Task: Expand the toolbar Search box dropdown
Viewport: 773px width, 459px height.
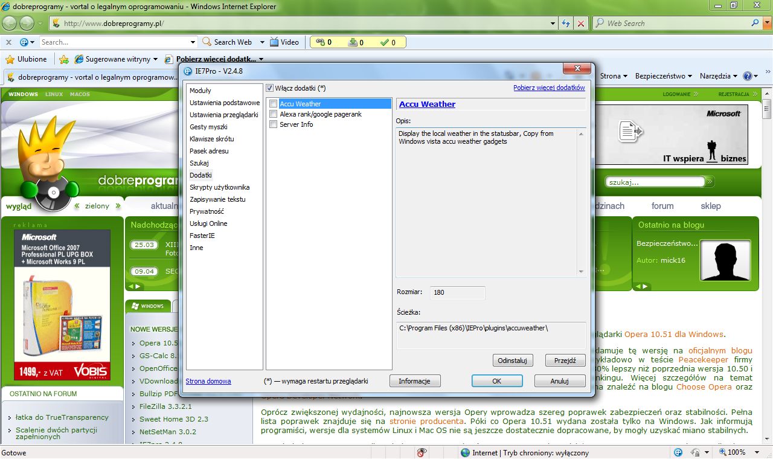Action: pyautogui.click(x=193, y=42)
